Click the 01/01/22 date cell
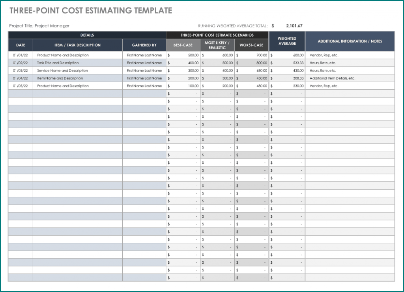The height and width of the screenshot is (292, 404). [21, 55]
